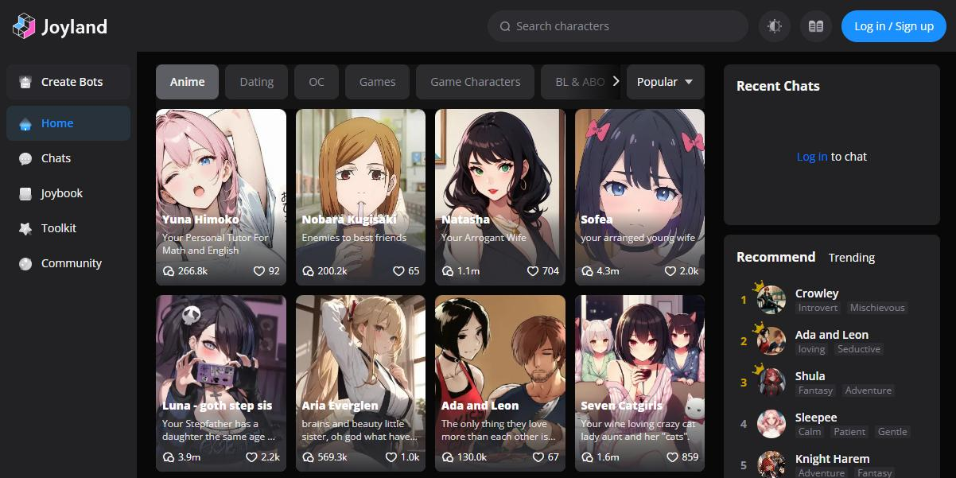Click the Crowley name in Recommend list
The width and height of the screenshot is (956, 478).
[817, 293]
